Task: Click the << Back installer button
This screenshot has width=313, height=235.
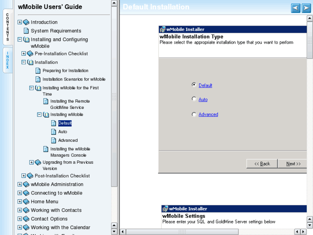Action: (262, 163)
